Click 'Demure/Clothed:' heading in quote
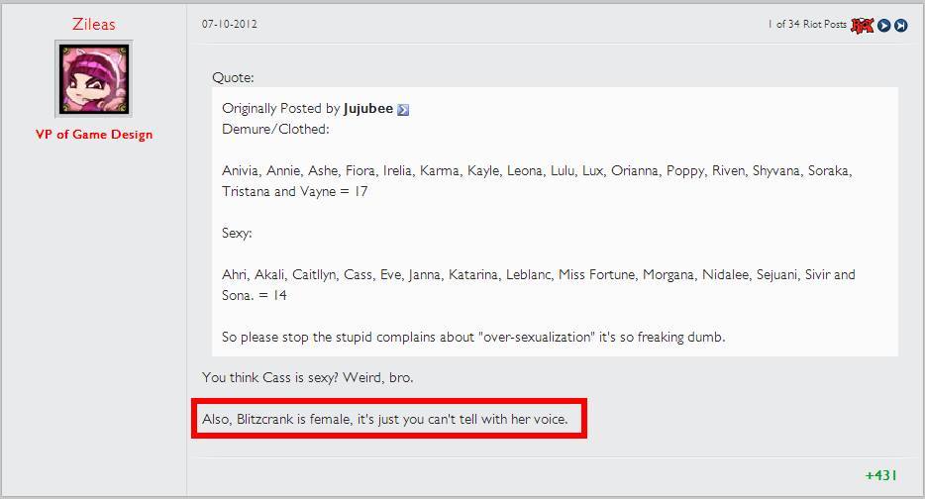Screen dimensions: 925x499 pos(275,129)
